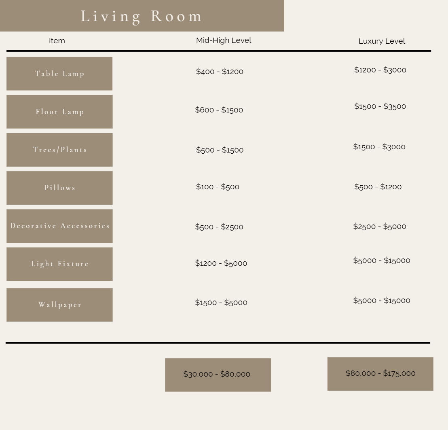Click the Floor Lamp item box

pos(59,112)
